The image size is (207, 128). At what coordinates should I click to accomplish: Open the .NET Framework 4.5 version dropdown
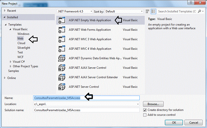(x=75, y=11)
